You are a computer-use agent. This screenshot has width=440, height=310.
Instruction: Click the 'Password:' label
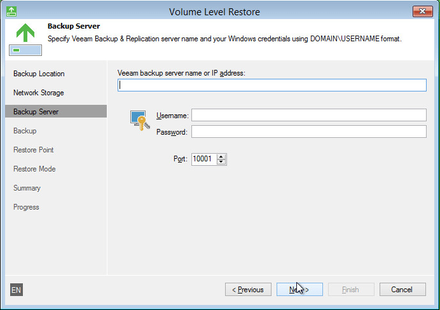pos(172,132)
